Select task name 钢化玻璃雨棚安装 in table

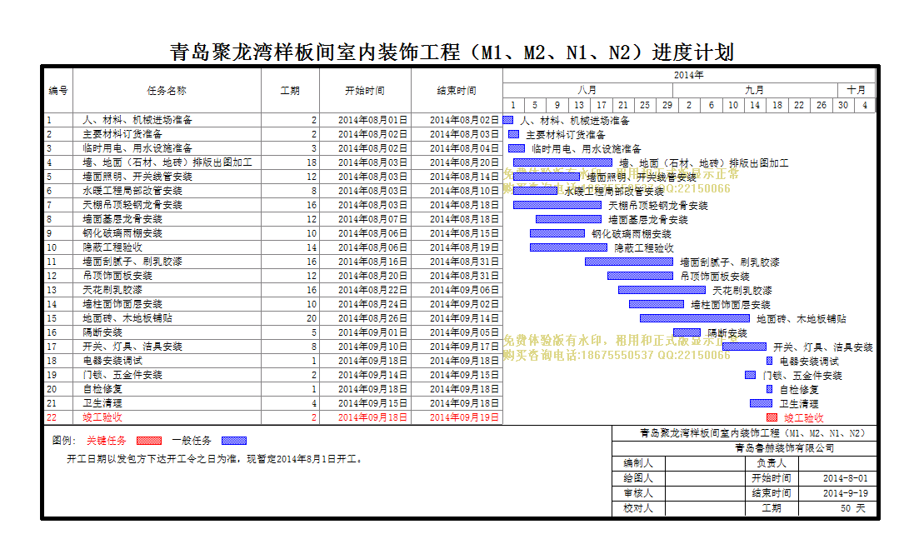pos(122,233)
